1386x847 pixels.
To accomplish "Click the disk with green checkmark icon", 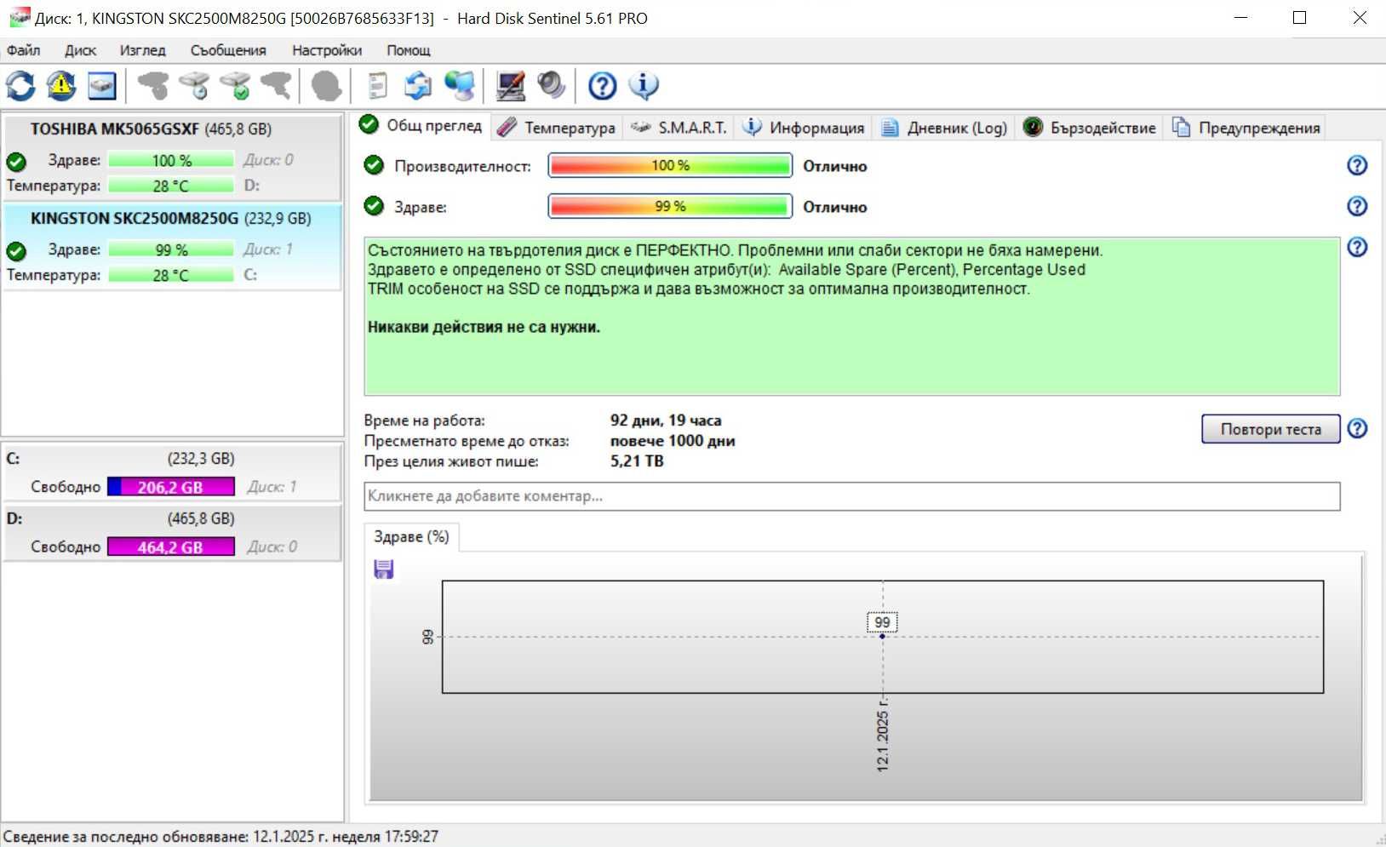I will point(236,85).
